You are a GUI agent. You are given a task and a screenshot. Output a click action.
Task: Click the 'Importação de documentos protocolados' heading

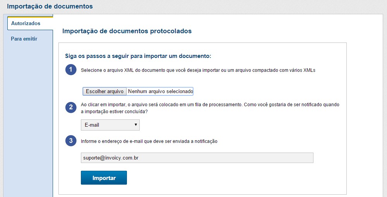(127, 31)
